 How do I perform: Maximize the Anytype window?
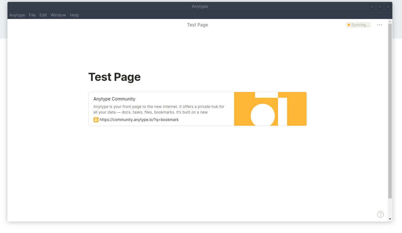pyautogui.click(x=380, y=7)
